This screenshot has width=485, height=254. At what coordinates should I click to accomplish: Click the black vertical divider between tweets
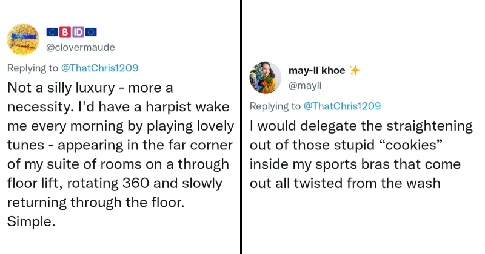pos(242,127)
